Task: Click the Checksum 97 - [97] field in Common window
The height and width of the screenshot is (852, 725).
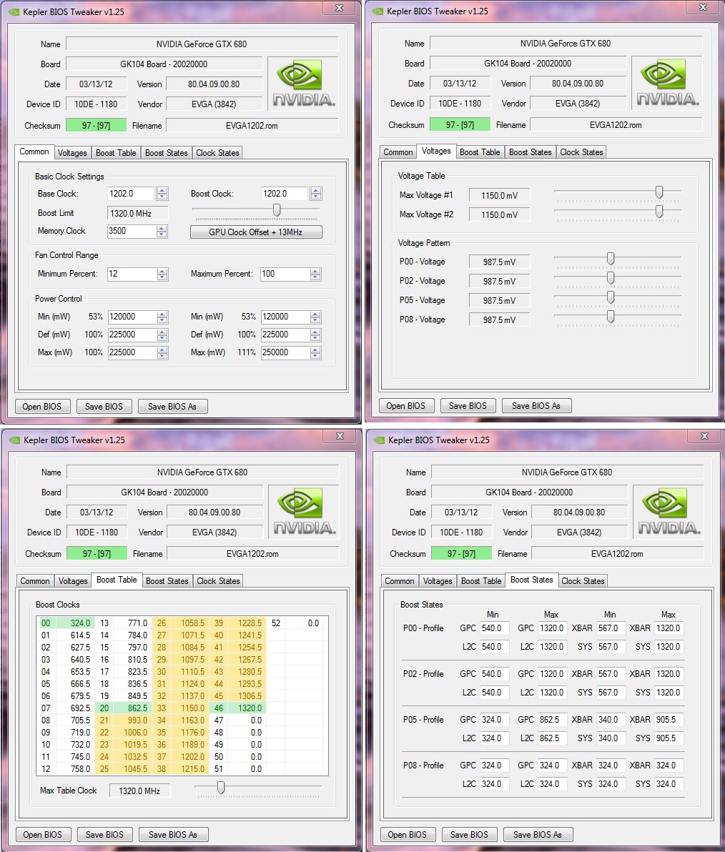Action: coord(97,126)
